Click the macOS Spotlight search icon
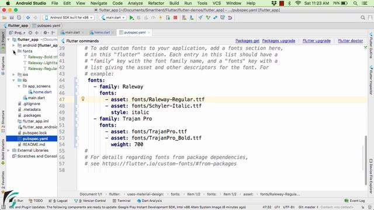The height and width of the screenshot is (210, 374). click(355, 3)
